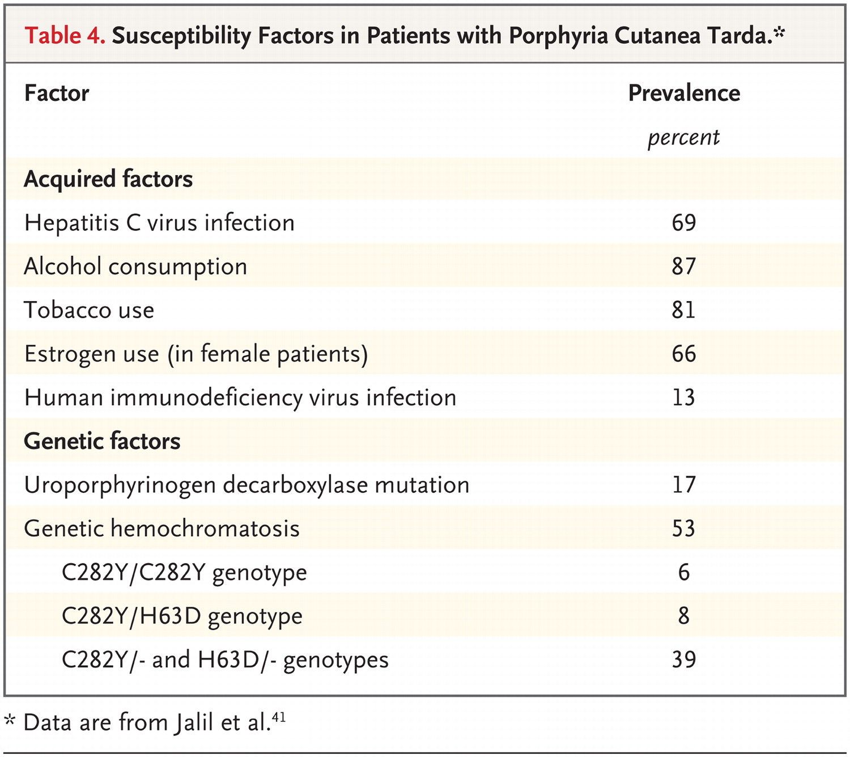Click the prevalence value 87 for alcohol consumption

[x=683, y=267]
